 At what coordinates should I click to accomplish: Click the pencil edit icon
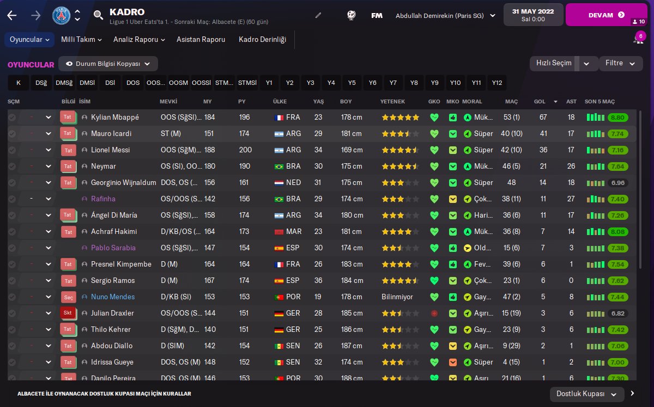(318, 15)
